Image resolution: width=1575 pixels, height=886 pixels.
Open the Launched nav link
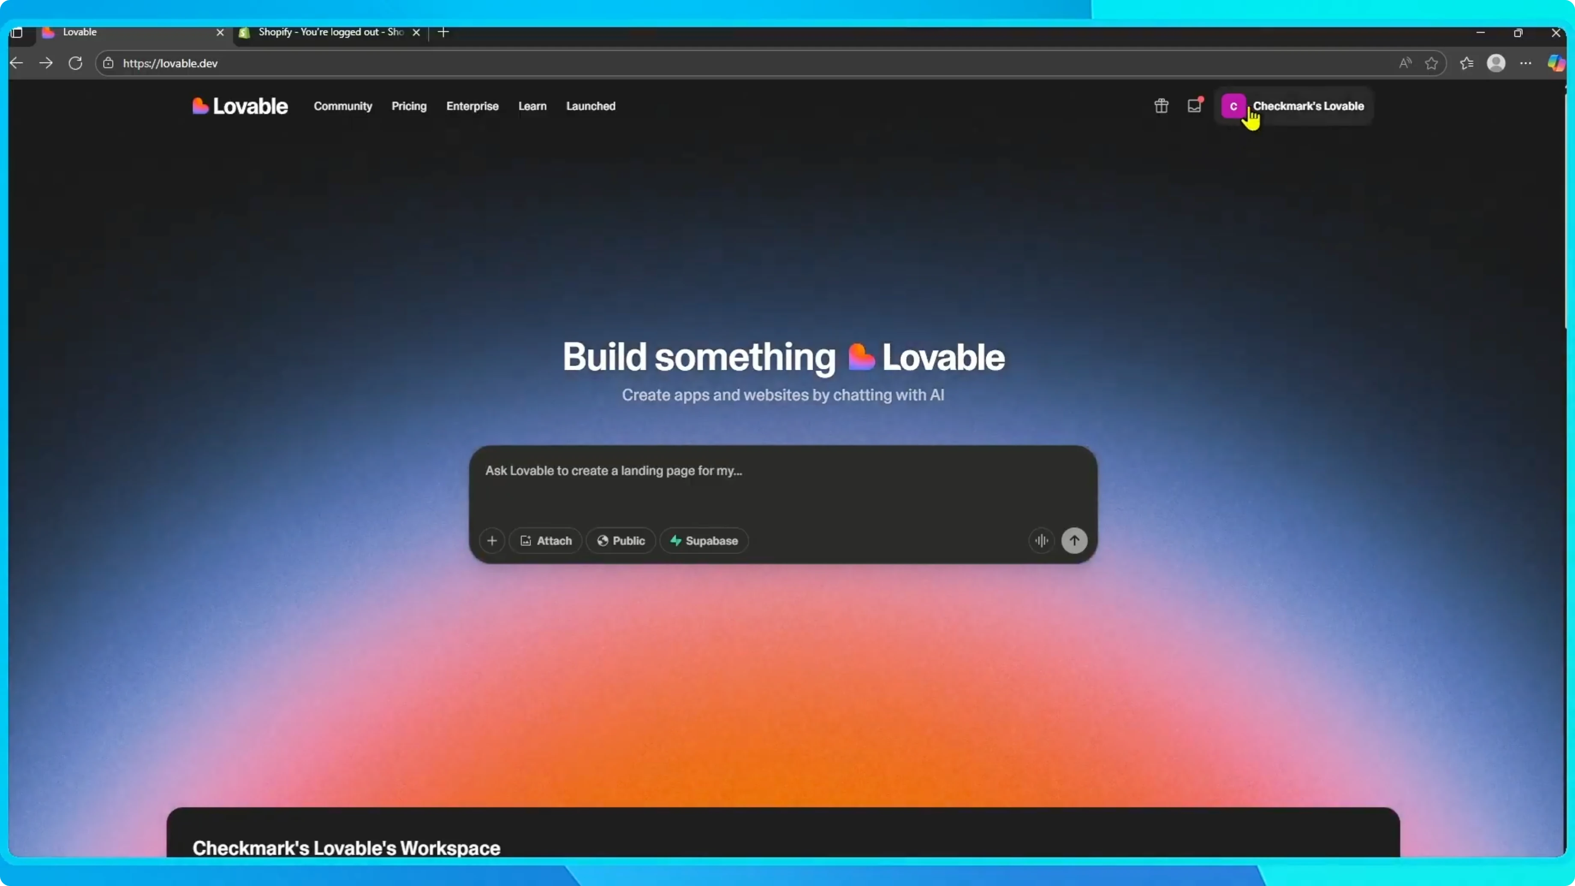click(591, 107)
